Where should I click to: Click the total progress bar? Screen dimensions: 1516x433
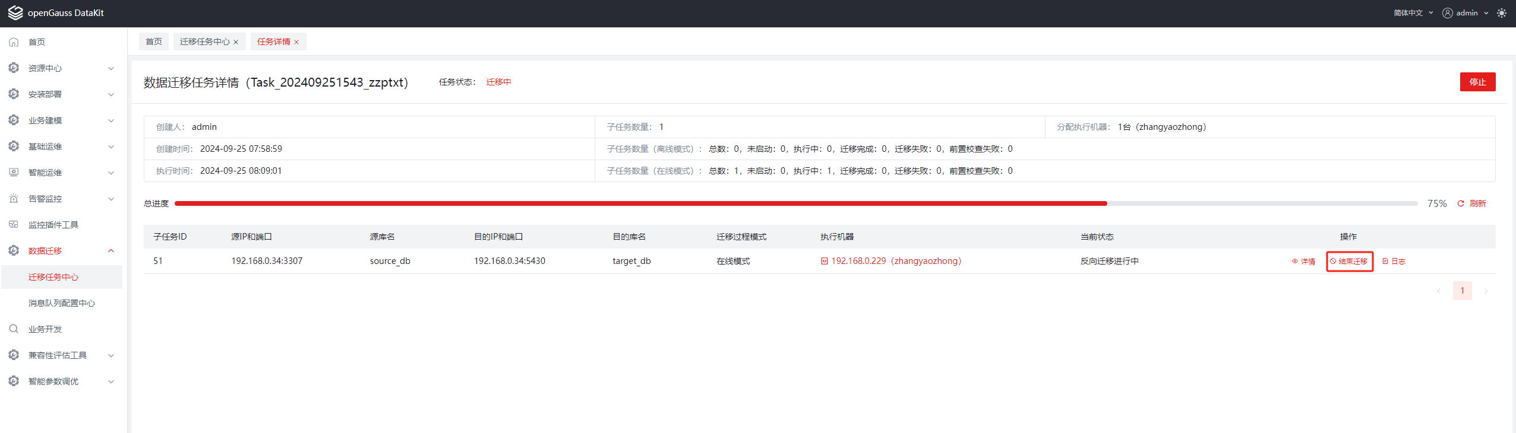796,203
